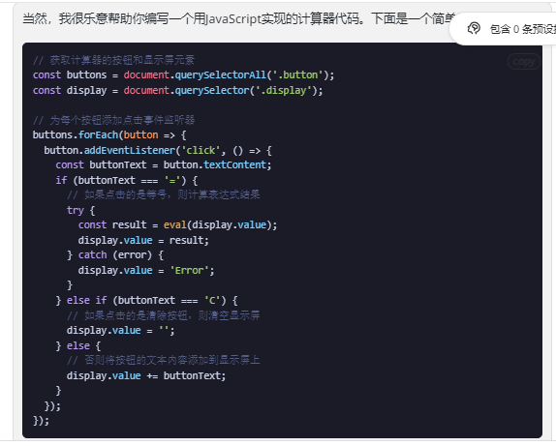Viewport: 556px width, 446px height.
Task: Click the line '} else if (buttonText === 'C') {'
Action: point(146,301)
